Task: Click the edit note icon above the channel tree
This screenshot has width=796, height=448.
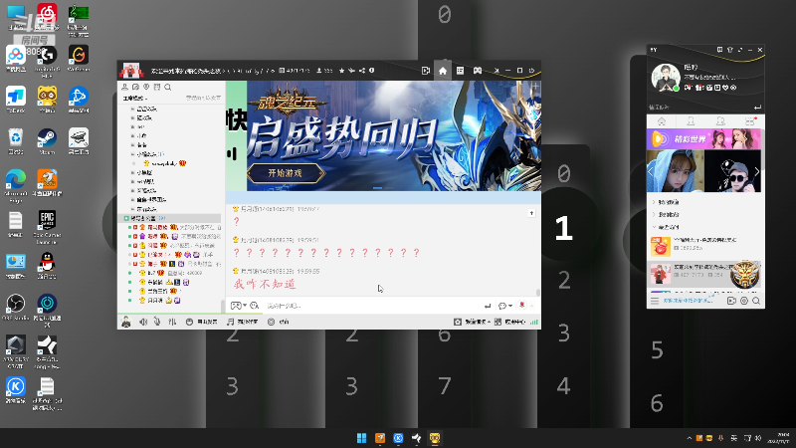Action: 135,88
